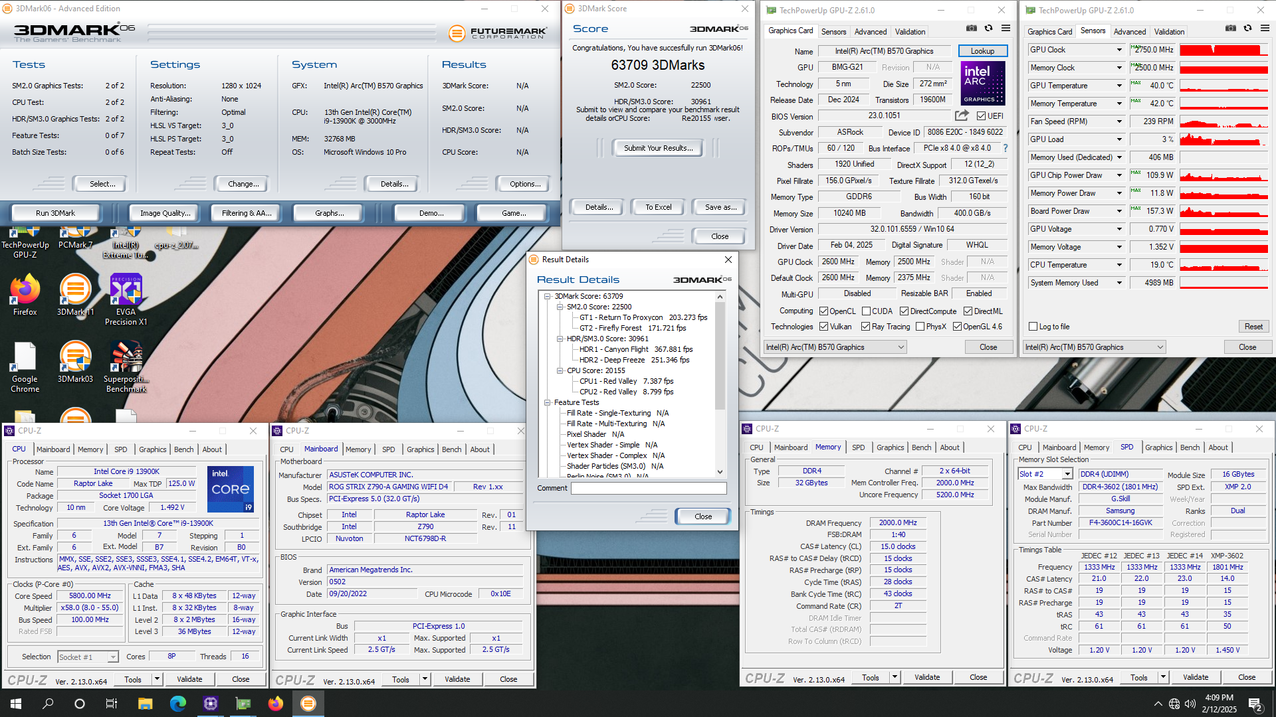Viewport: 1276px width, 717px height.
Task: Toggle the PhysX checkbox
Action: pos(920,327)
